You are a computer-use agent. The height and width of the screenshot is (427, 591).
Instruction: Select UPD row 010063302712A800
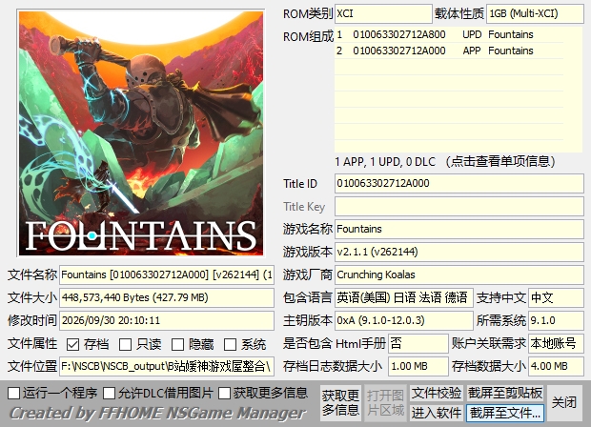pos(449,34)
